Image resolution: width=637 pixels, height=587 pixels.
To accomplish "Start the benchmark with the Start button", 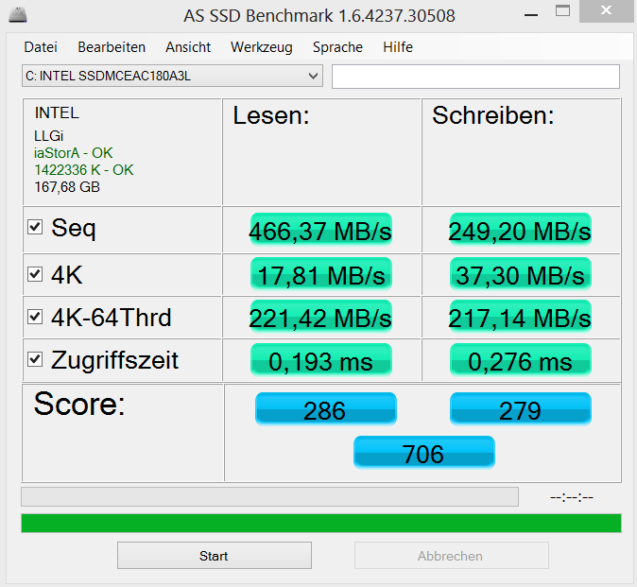I will tap(215, 555).
